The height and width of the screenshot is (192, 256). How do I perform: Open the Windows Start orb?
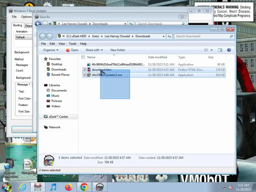pos(6,187)
